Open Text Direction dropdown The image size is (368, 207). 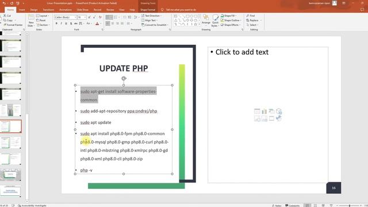tap(152, 16)
